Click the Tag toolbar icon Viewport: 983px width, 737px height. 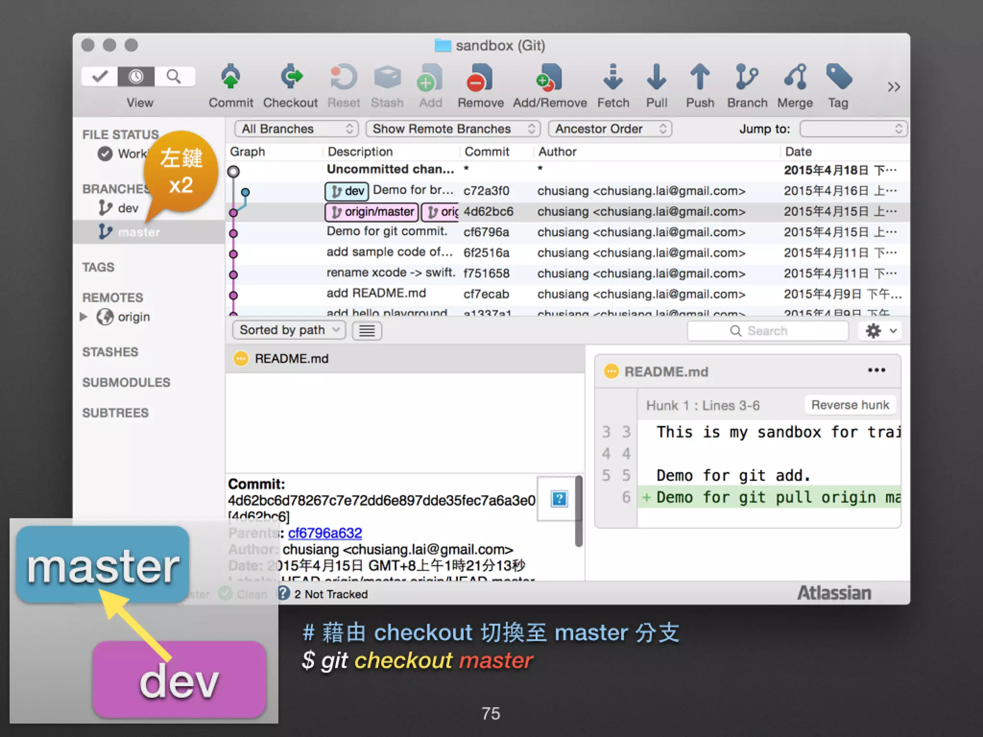[838, 78]
